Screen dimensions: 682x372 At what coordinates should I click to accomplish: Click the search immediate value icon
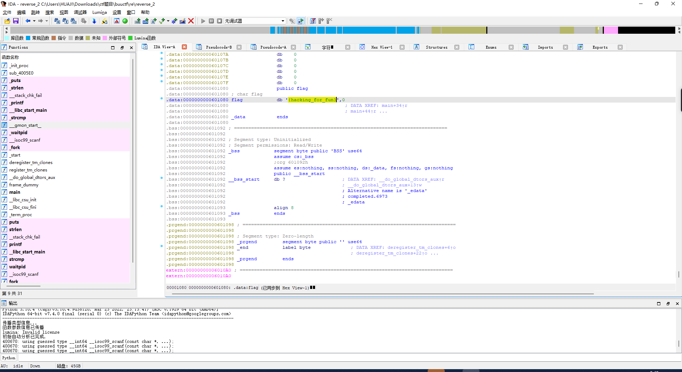coord(57,21)
